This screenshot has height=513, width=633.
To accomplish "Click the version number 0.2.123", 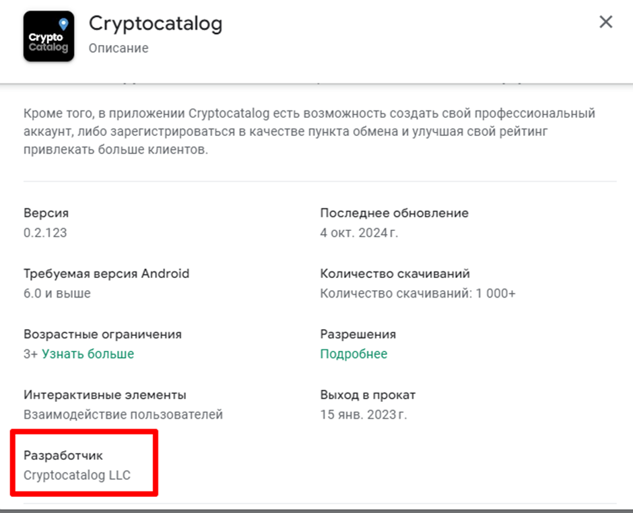I will click(x=45, y=233).
